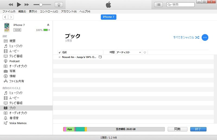The image size is (217, 140).
Task: Open ミュージック under 設定 section
Action: [26, 46]
